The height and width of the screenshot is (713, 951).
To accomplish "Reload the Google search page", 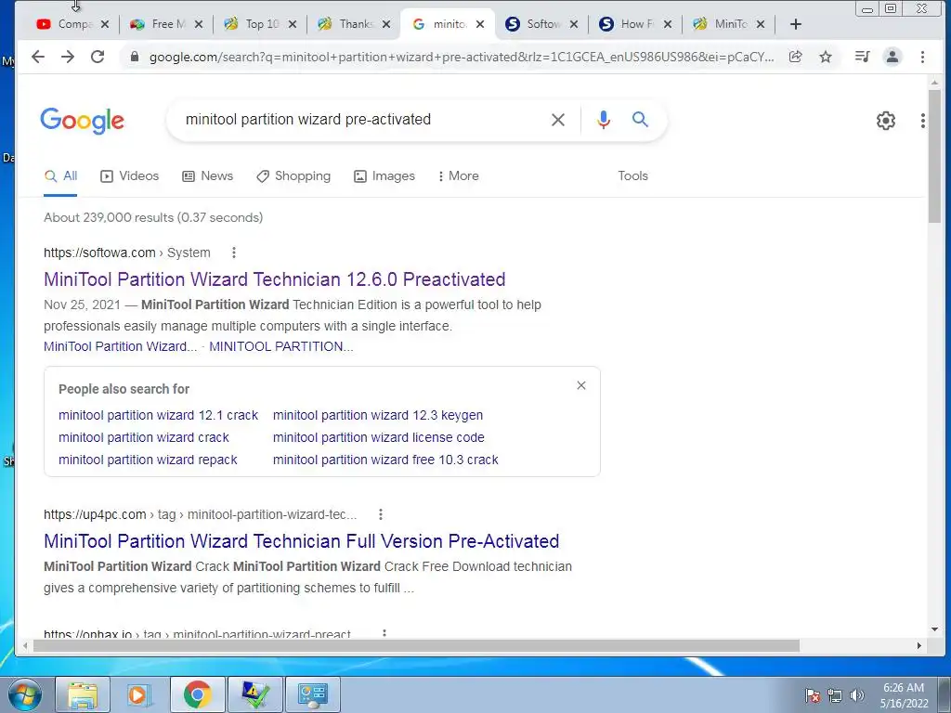I will (97, 57).
